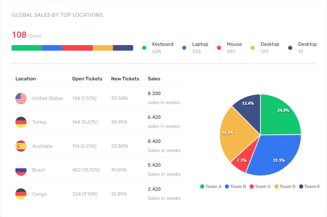Select the Congo location name
The height and width of the screenshot is (217, 327).
pyautogui.click(x=39, y=194)
